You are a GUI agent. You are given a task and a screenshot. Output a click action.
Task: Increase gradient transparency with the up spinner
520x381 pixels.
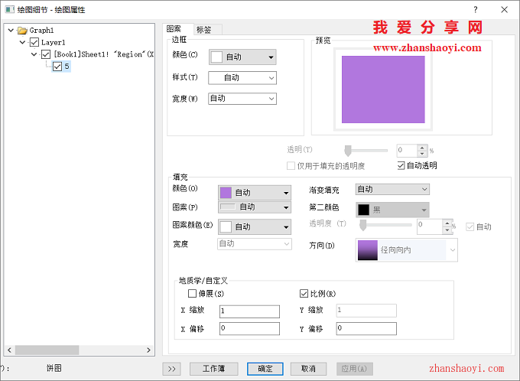(447, 223)
